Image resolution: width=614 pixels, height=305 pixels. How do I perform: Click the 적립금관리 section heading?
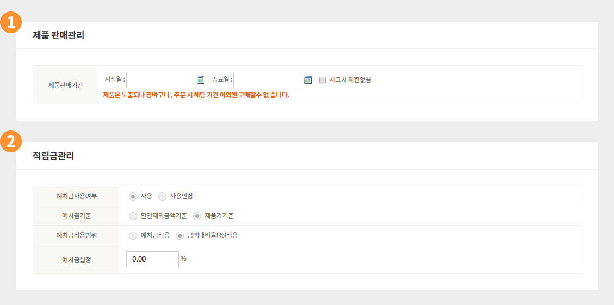53,156
